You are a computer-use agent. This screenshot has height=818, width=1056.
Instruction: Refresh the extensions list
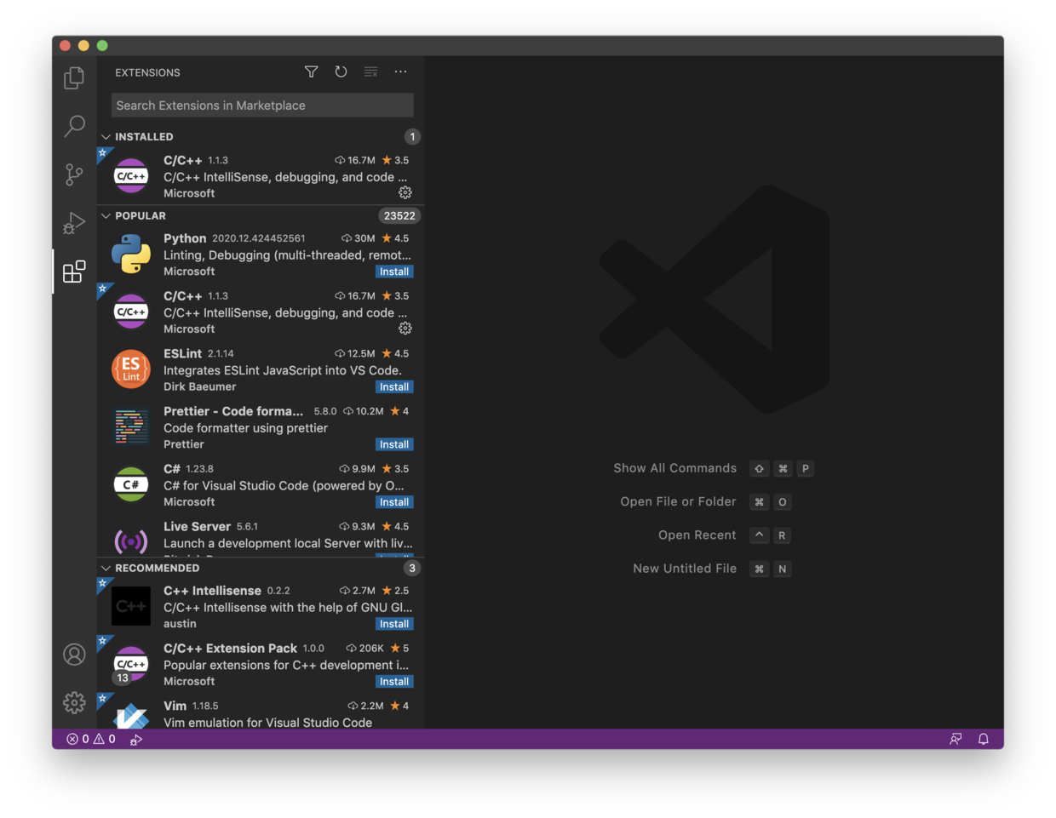pyautogui.click(x=341, y=72)
